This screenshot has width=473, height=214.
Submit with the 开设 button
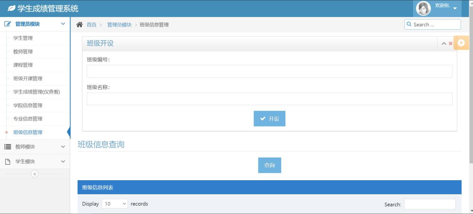pyautogui.click(x=269, y=119)
